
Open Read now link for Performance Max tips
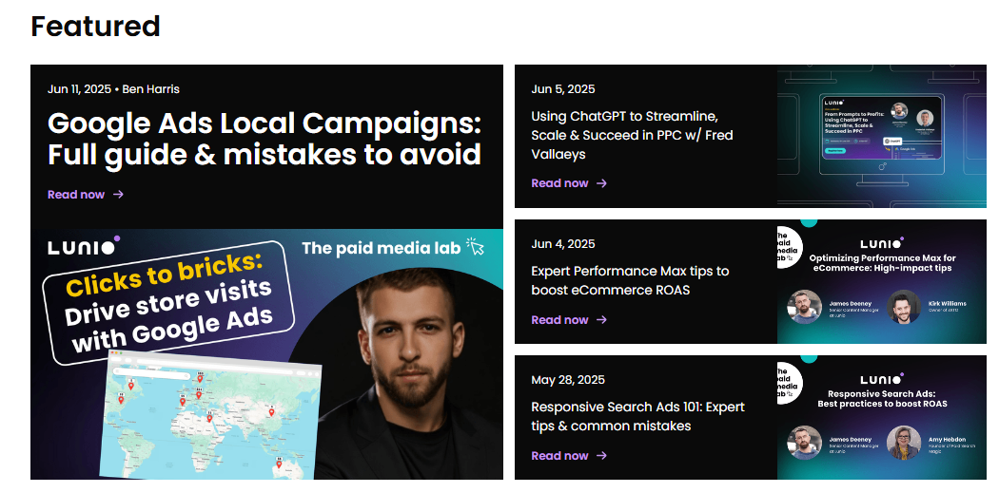pos(559,320)
